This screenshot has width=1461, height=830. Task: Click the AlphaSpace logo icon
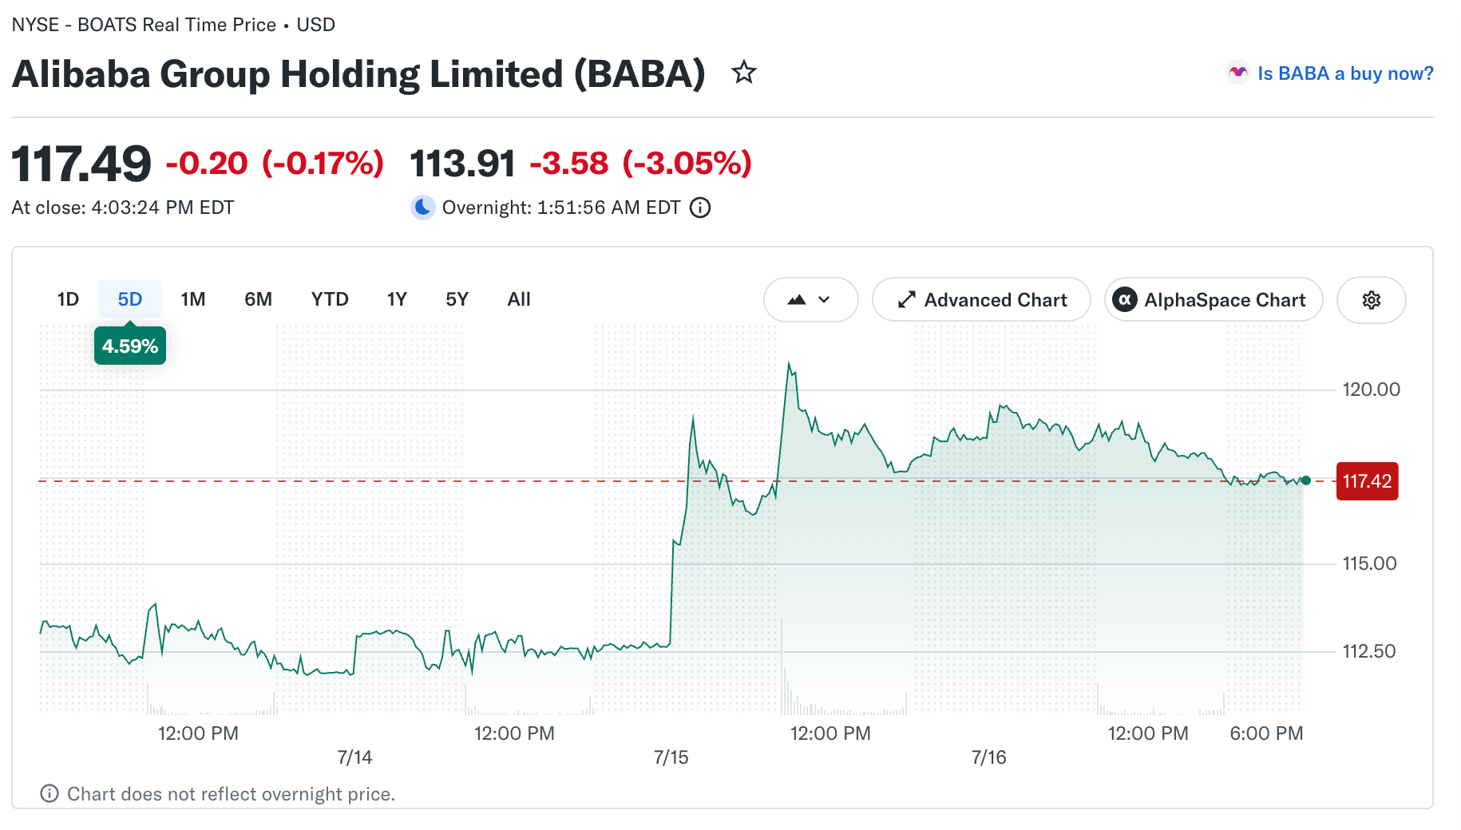point(1125,300)
